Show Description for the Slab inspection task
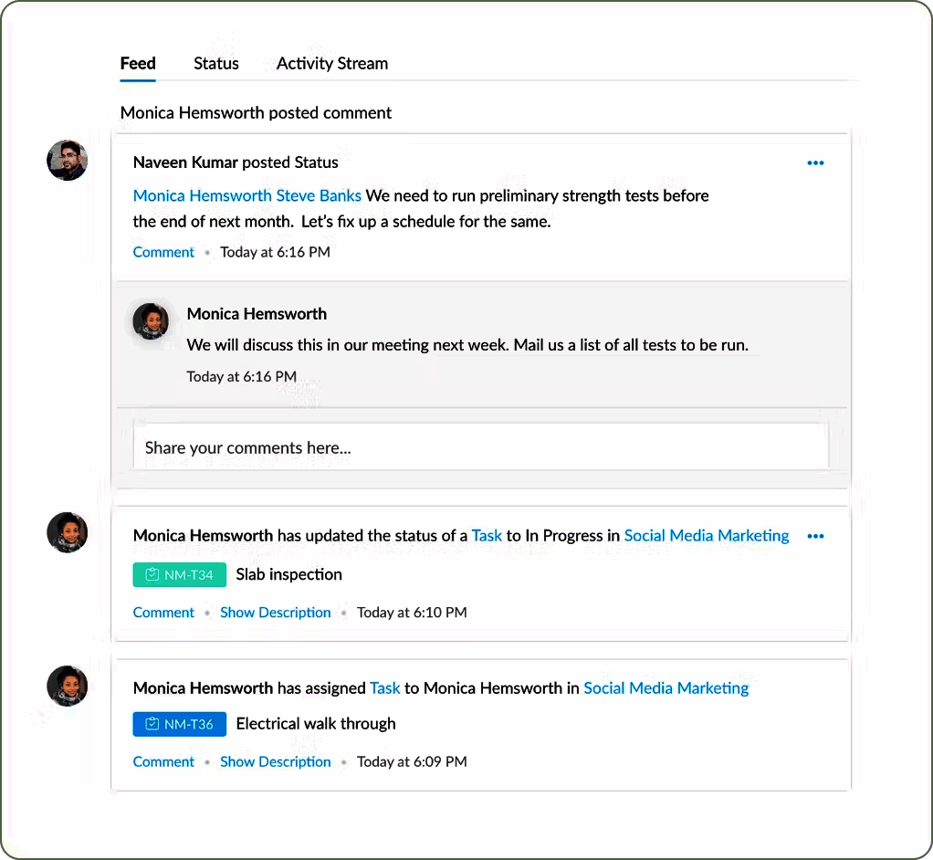Viewport: 933px width, 860px height. [x=275, y=613]
